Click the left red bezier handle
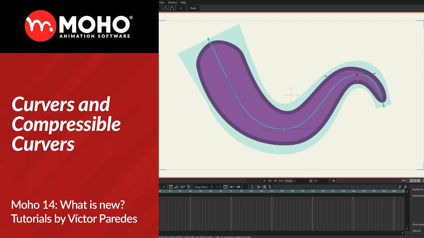Image resolution: width=424 pixels, height=238 pixels. click(326, 76)
